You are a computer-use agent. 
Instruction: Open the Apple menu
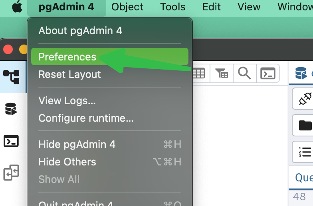[17, 6]
